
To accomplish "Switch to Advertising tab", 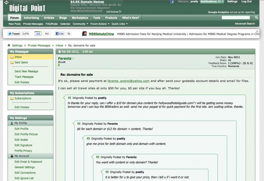I will [31, 18].
